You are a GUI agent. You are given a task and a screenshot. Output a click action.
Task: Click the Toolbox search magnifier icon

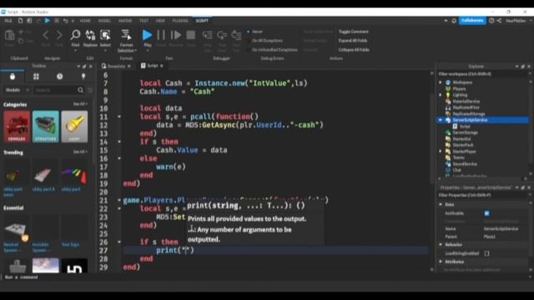80,90
